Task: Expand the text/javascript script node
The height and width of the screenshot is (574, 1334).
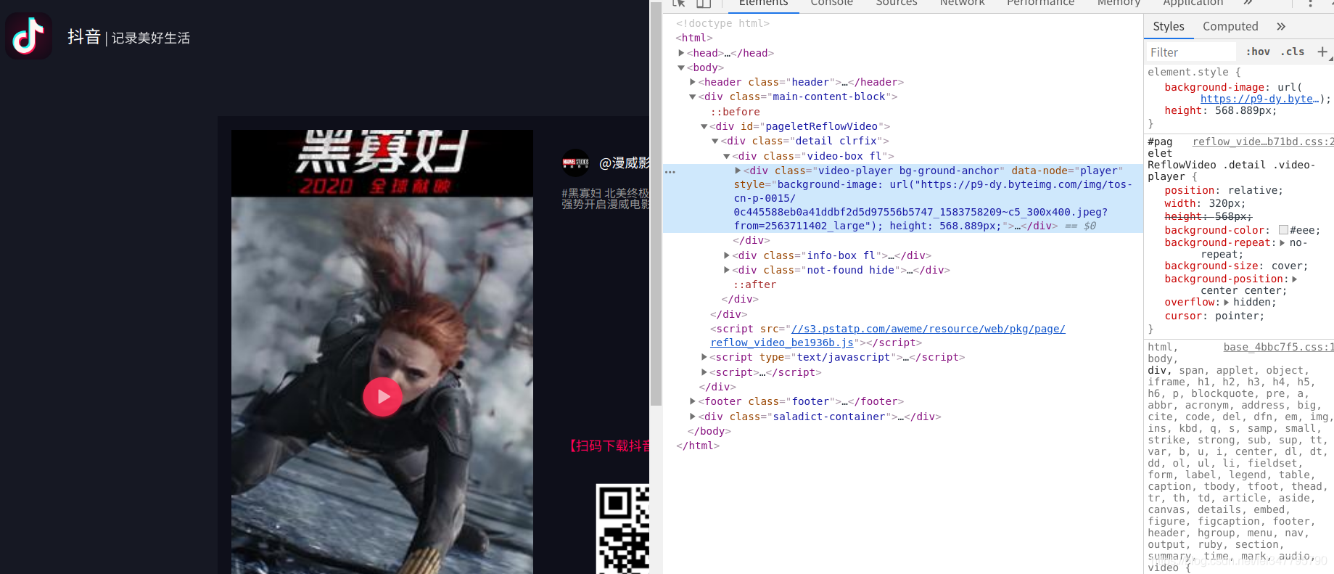Action: point(704,357)
